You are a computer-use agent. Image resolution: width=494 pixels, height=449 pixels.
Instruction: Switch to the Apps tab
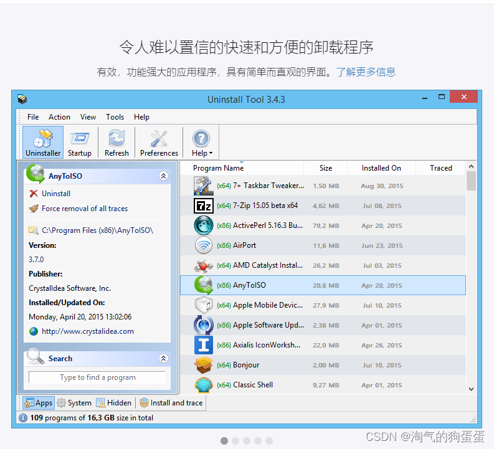[x=39, y=403]
